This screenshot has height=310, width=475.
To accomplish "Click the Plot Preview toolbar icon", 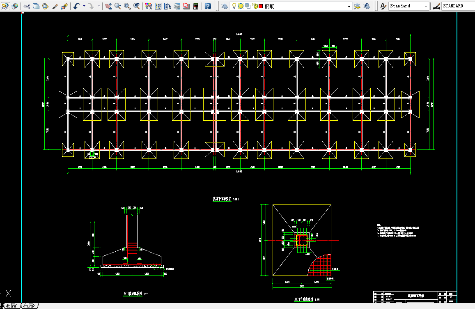I will click(x=5, y=6).
